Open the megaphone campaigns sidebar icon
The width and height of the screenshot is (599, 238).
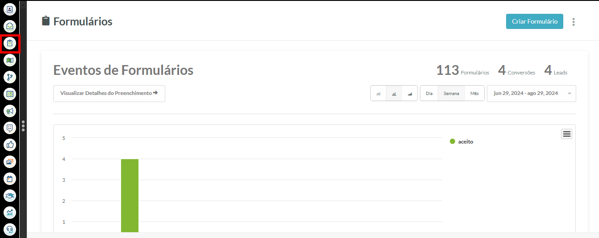[x=10, y=111]
